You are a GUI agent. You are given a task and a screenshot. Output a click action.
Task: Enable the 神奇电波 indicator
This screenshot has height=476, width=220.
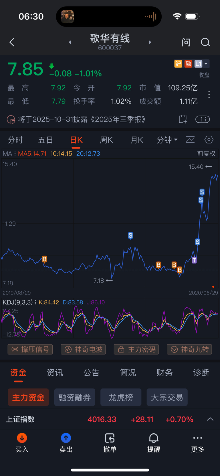click(x=83, y=349)
